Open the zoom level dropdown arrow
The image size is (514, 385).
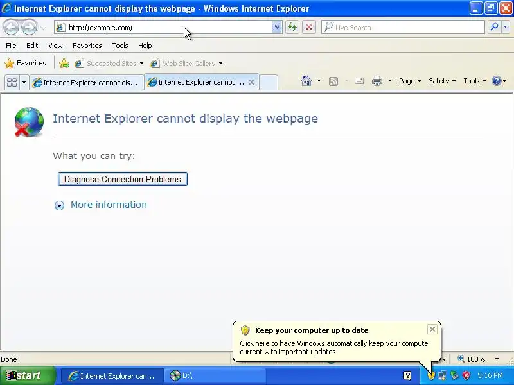[x=497, y=359]
